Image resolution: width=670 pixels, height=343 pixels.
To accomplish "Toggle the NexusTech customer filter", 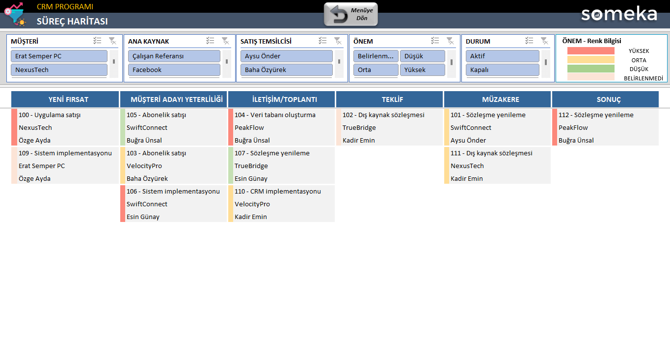I will [59, 70].
